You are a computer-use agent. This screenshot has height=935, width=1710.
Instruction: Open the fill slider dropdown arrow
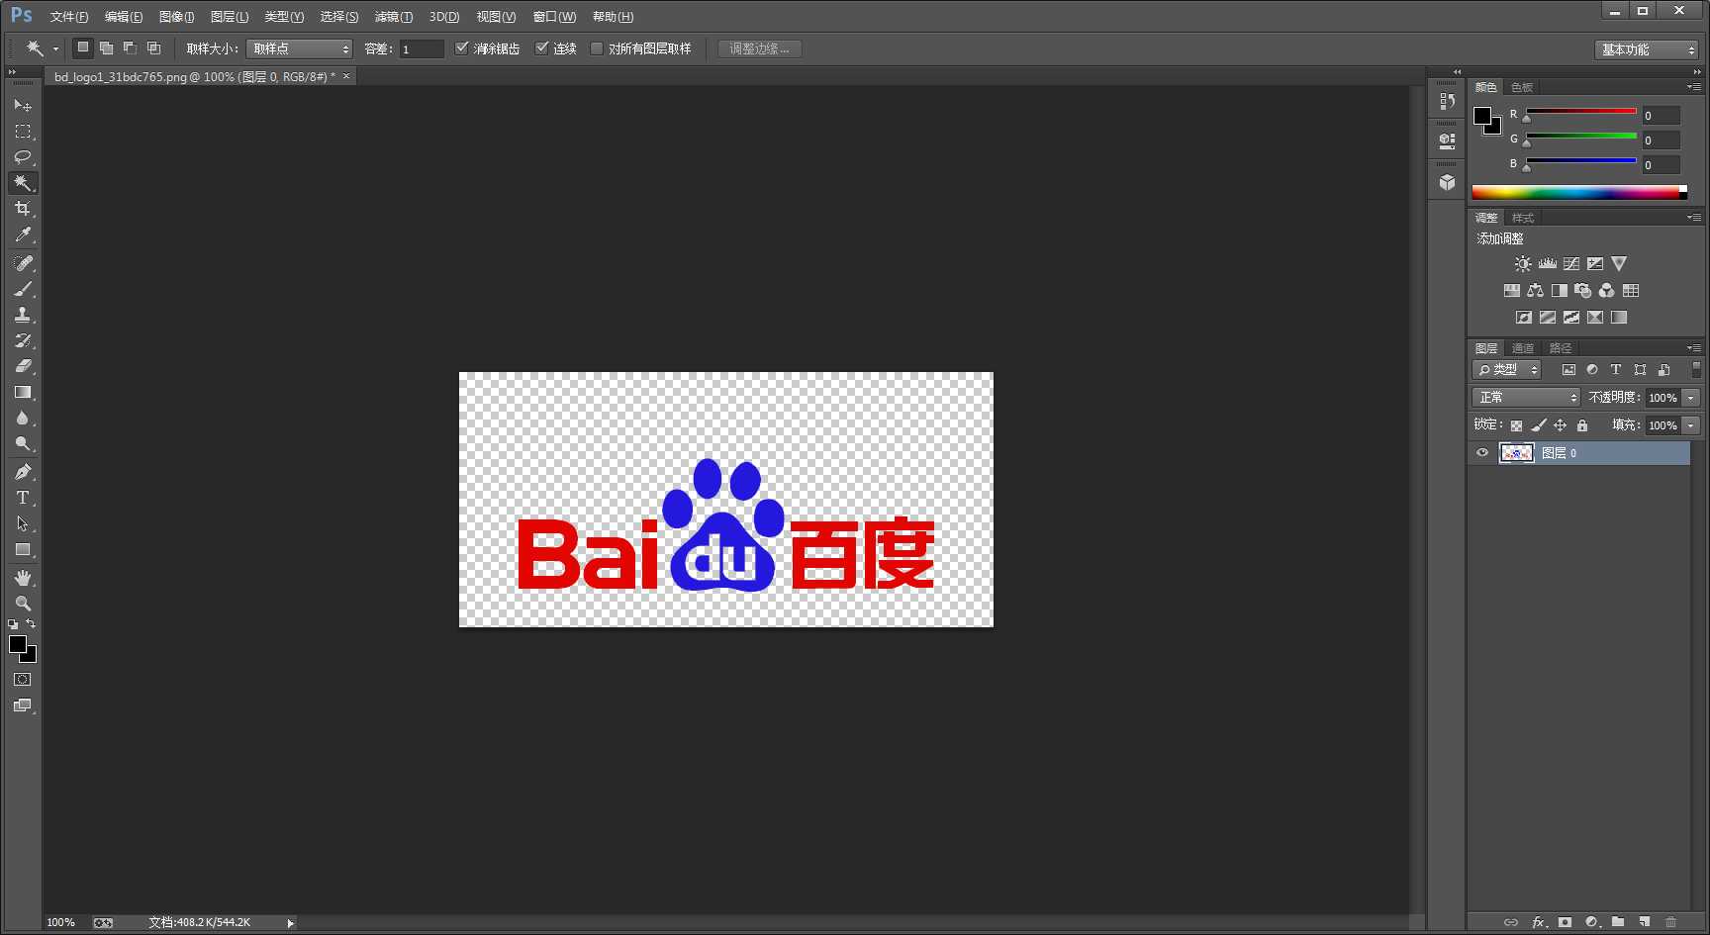click(1691, 425)
